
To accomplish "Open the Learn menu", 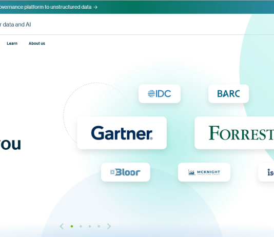I will click(x=12, y=43).
